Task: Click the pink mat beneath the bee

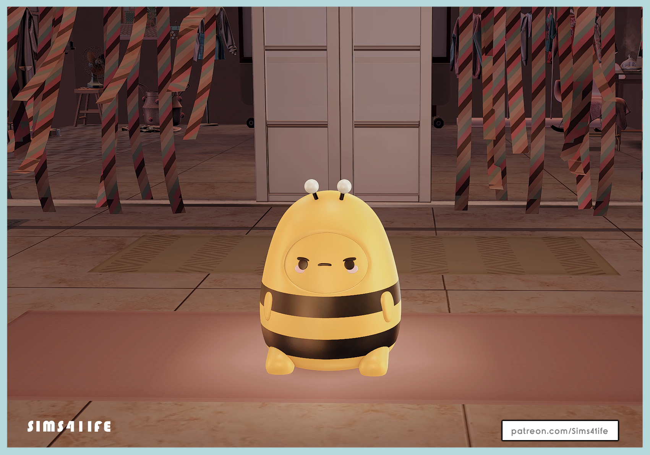Action: 134,355
